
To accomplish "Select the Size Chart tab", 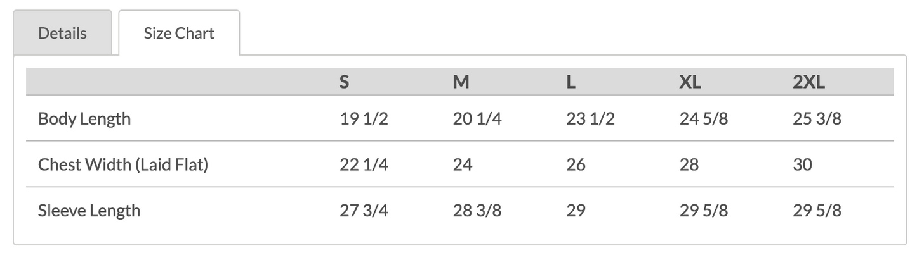I will pos(179,33).
